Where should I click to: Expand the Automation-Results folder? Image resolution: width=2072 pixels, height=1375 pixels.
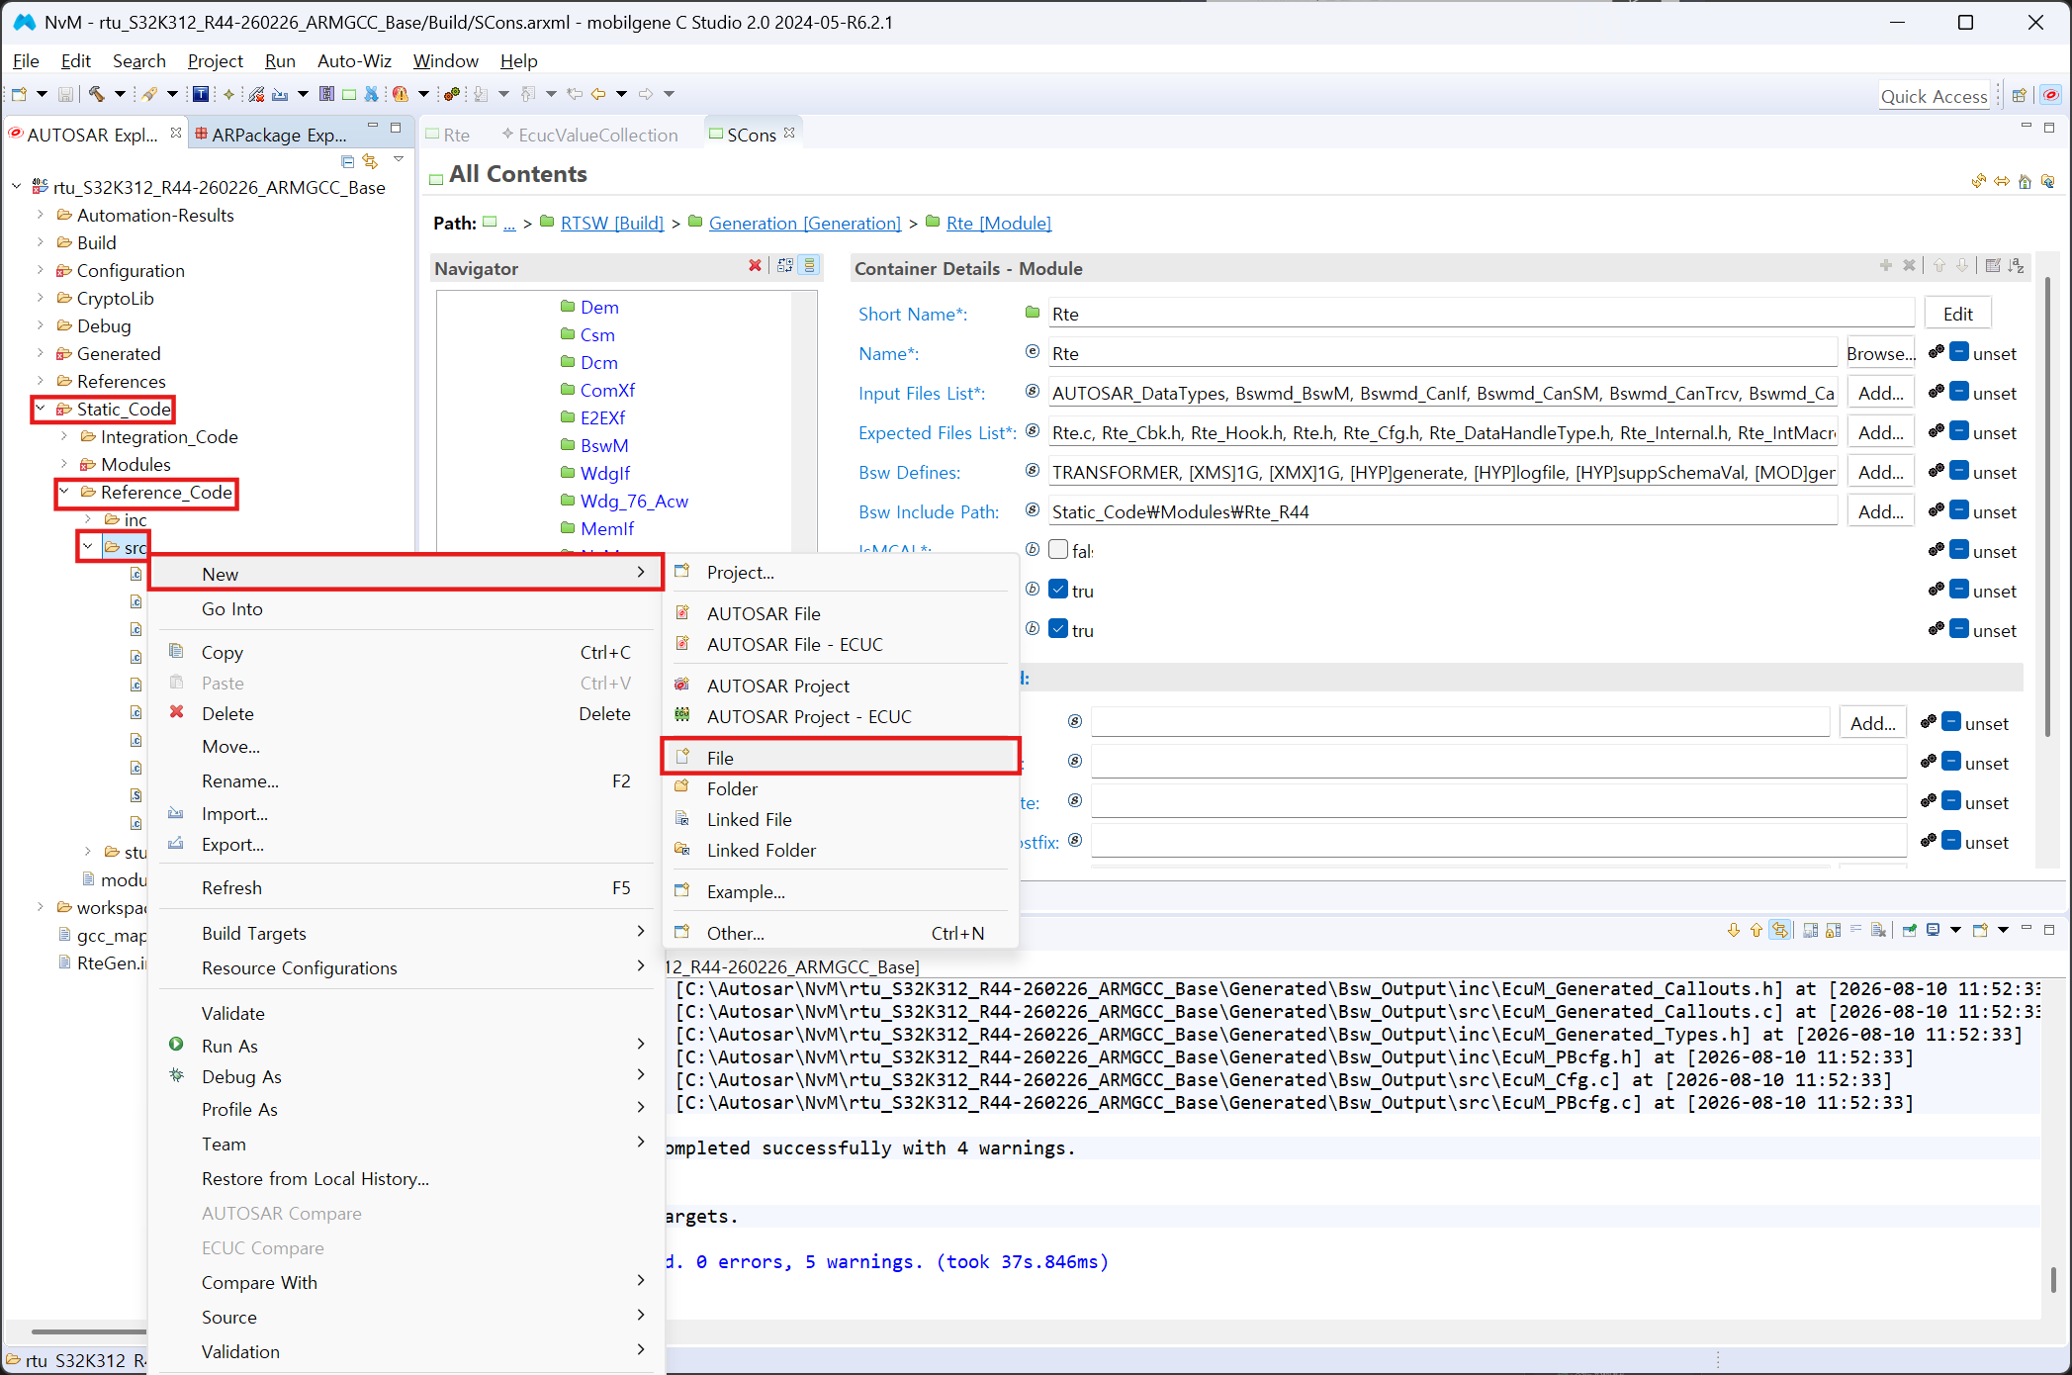[x=41, y=215]
